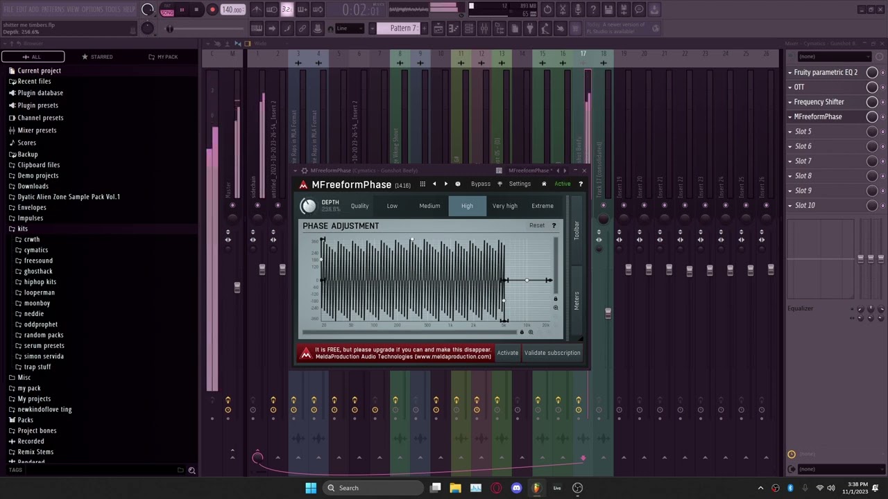Open MFreeformPhase Settings
The height and width of the screenshot is (499, 888).
click(520, 184)
